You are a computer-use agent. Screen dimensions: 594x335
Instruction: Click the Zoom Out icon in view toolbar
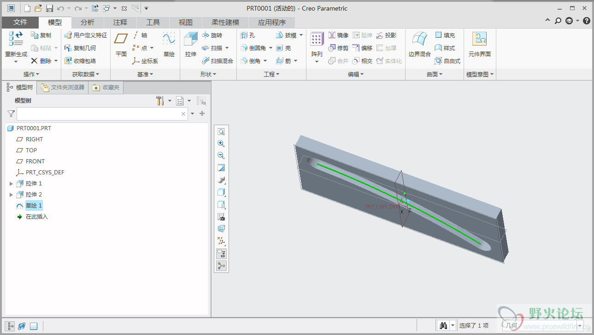[x=221, y=156]
